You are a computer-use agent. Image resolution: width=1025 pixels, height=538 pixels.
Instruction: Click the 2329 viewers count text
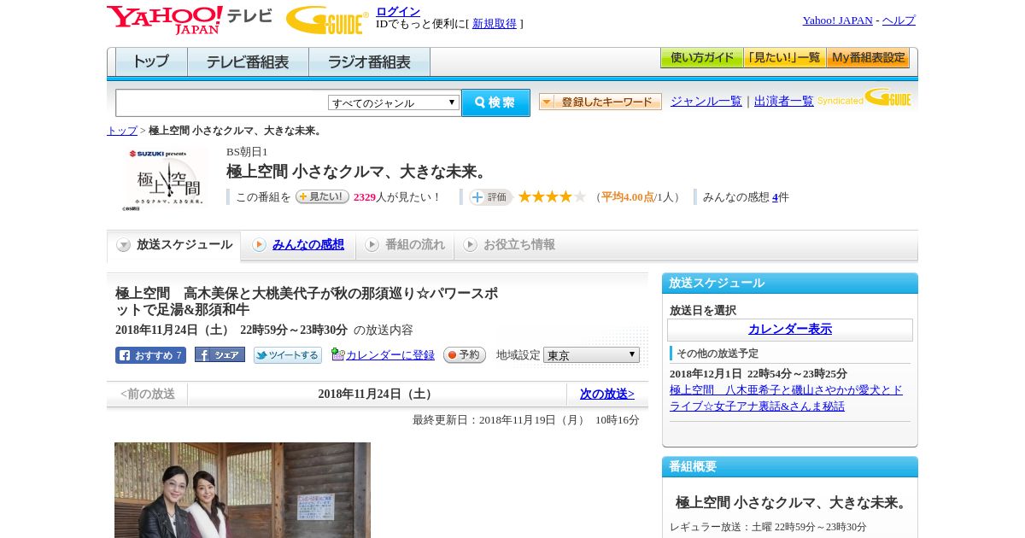point(365,197)
